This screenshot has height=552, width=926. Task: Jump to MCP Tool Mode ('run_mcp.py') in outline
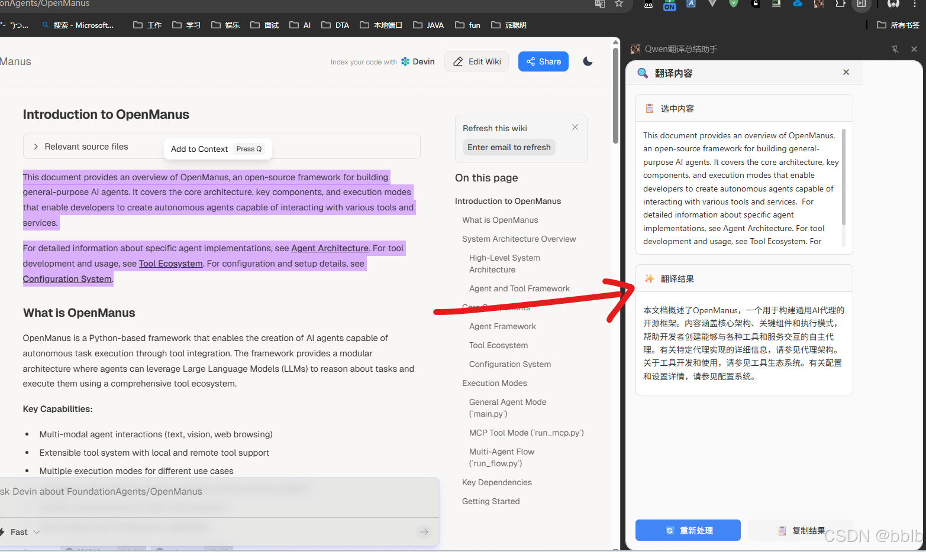pyautogui.click(x=527, y=433)
